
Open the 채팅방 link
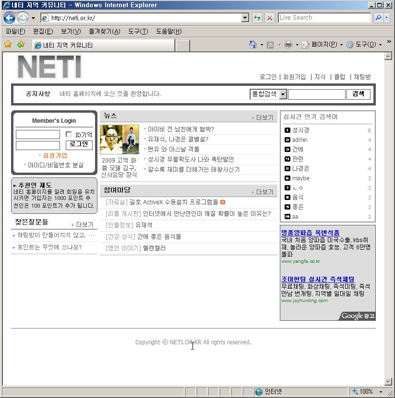click(x=362, y=77)
